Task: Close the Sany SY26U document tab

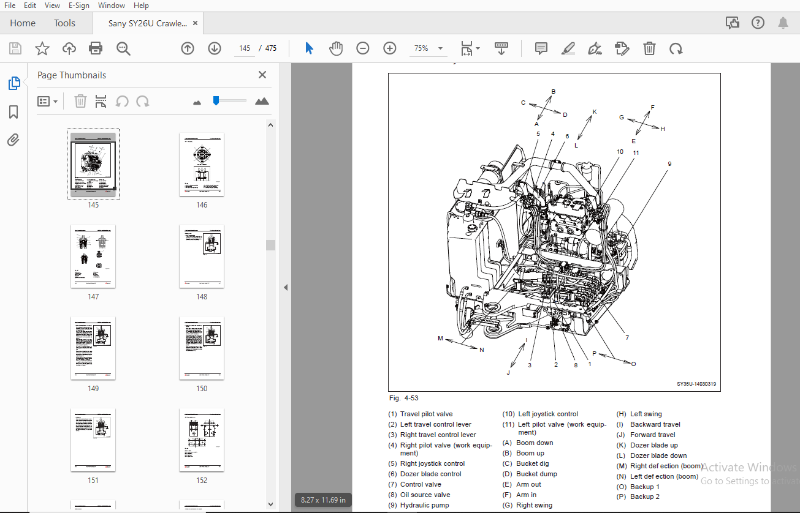Action: coord(196,23)
